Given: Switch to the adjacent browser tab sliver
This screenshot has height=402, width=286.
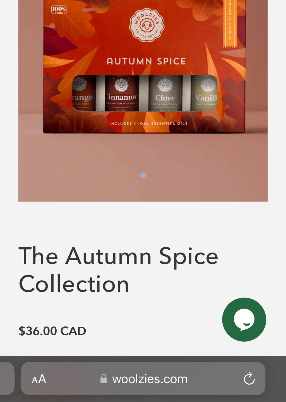Looking at the screenshot, I should (x=7, y=379).
